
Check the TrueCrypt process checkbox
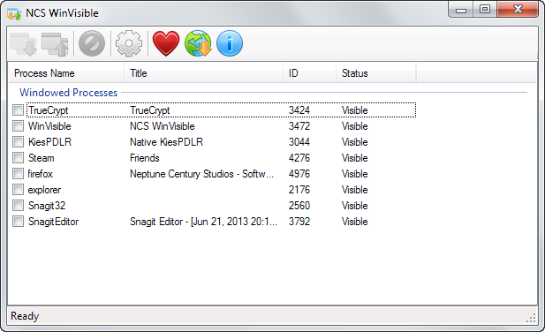[18, 110]
